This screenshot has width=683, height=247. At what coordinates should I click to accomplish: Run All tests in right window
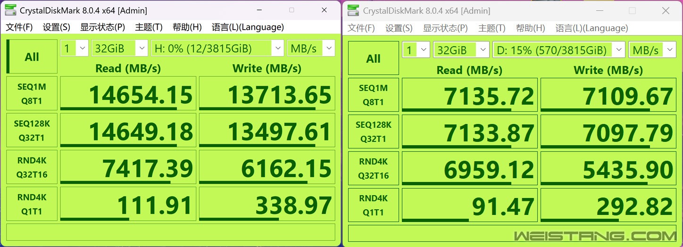click(373, 58)
